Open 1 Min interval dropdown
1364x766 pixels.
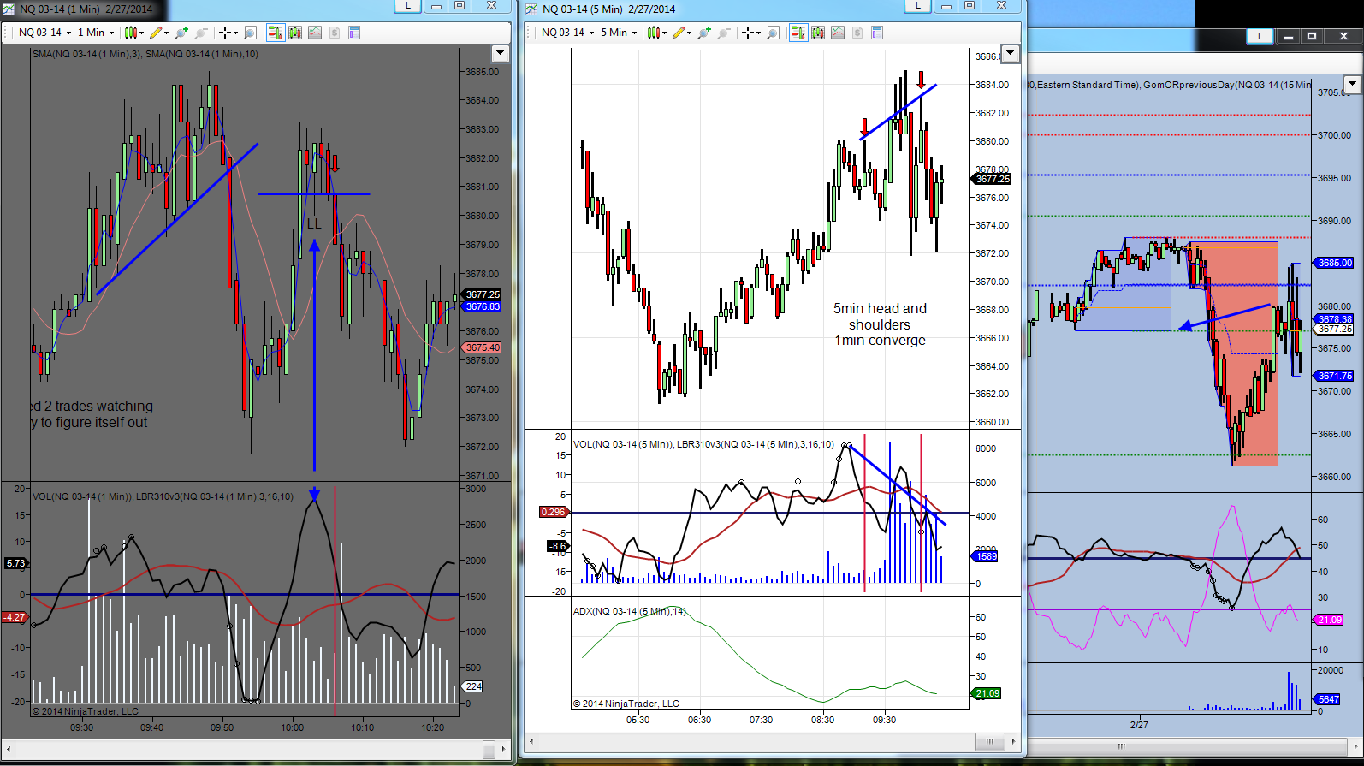(96, 33)
